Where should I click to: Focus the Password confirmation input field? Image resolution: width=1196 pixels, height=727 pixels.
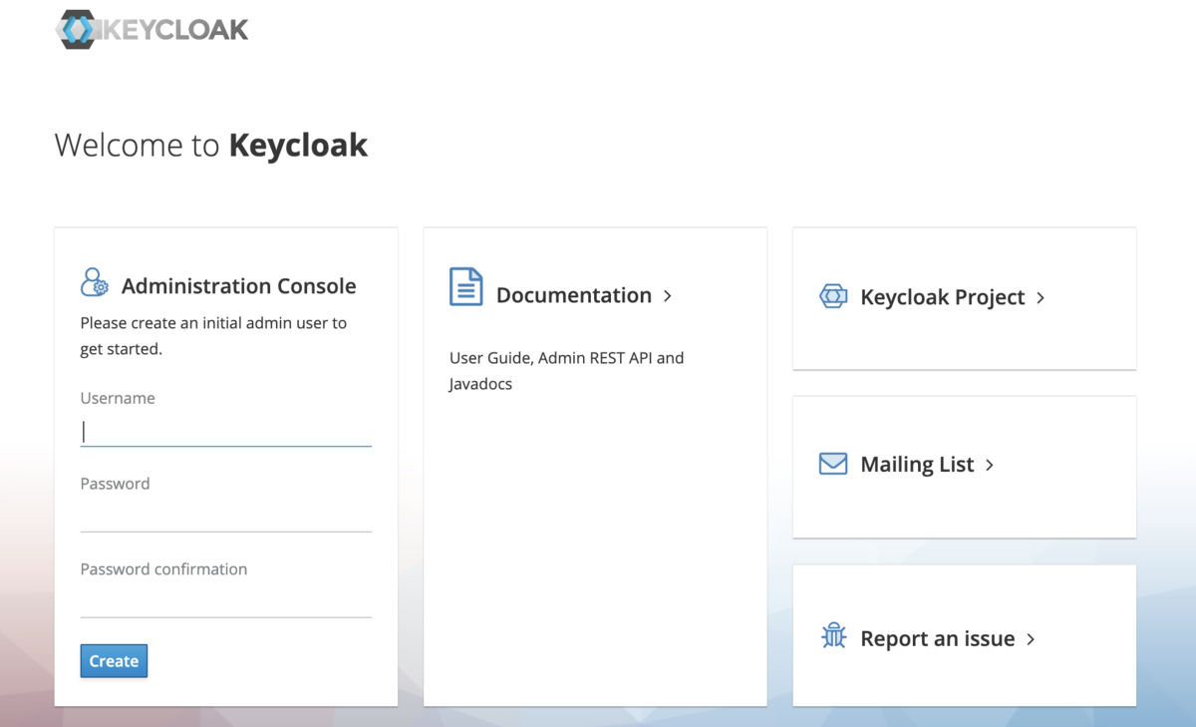coord(226,602)
